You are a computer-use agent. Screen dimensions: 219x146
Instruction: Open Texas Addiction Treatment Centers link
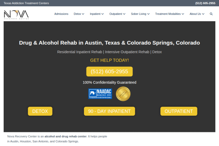point(26,3)
